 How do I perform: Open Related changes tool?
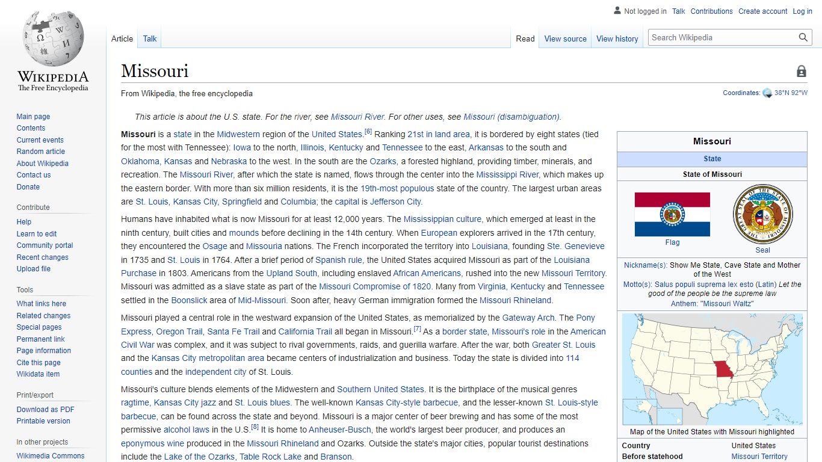pos(43,316)
